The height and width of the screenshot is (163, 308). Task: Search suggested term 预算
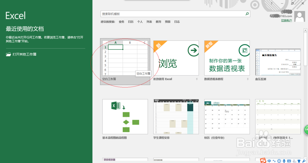coord(168,22)
